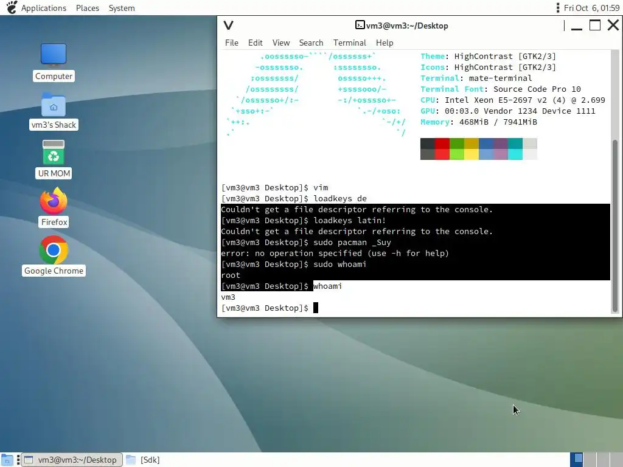Click the terminal vertical scrollbar thumb

click(615, 226)
